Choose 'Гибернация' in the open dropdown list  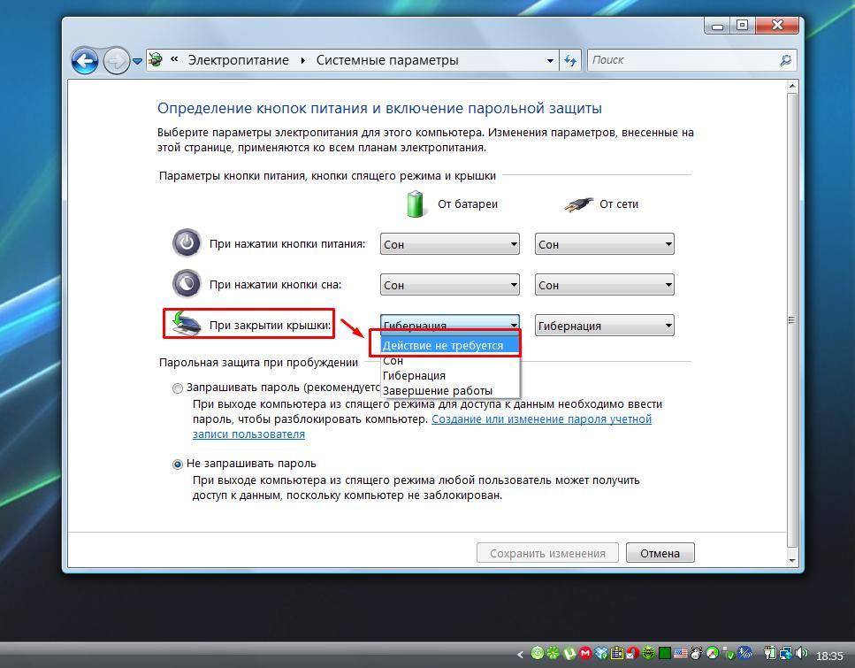pos(450,375)
